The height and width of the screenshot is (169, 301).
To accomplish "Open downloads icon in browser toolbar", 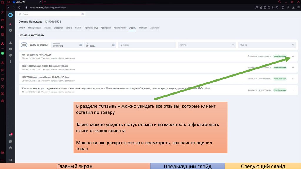I will click(x=293, y=7).
